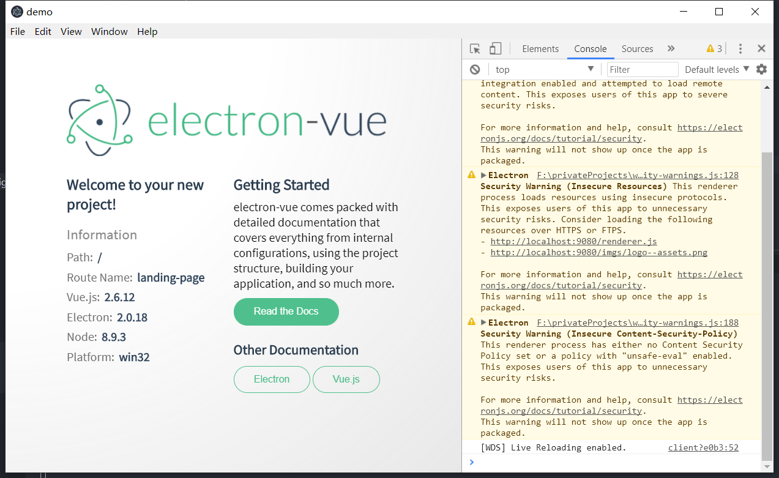Click the scrollbar down arrow in console
The height and width of the screenshot is (478, 779).
point(766,465)
